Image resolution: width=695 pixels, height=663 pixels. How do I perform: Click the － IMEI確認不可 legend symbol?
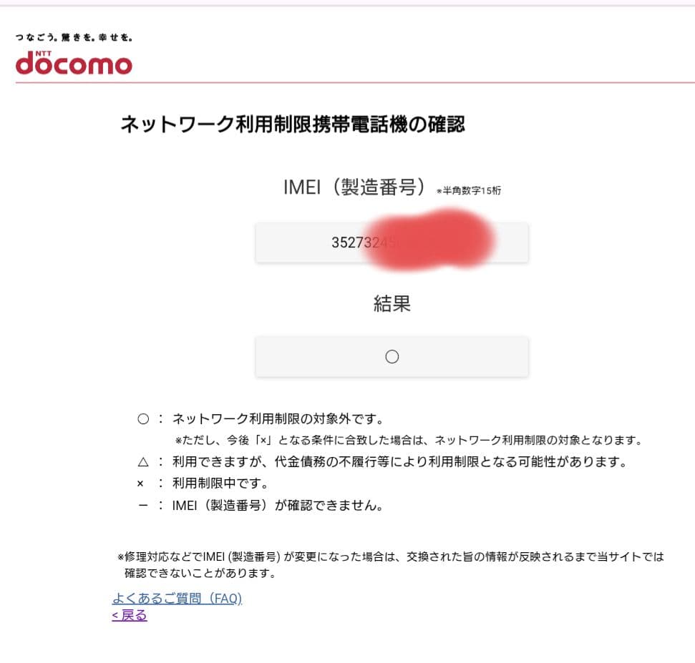[142, 504]
